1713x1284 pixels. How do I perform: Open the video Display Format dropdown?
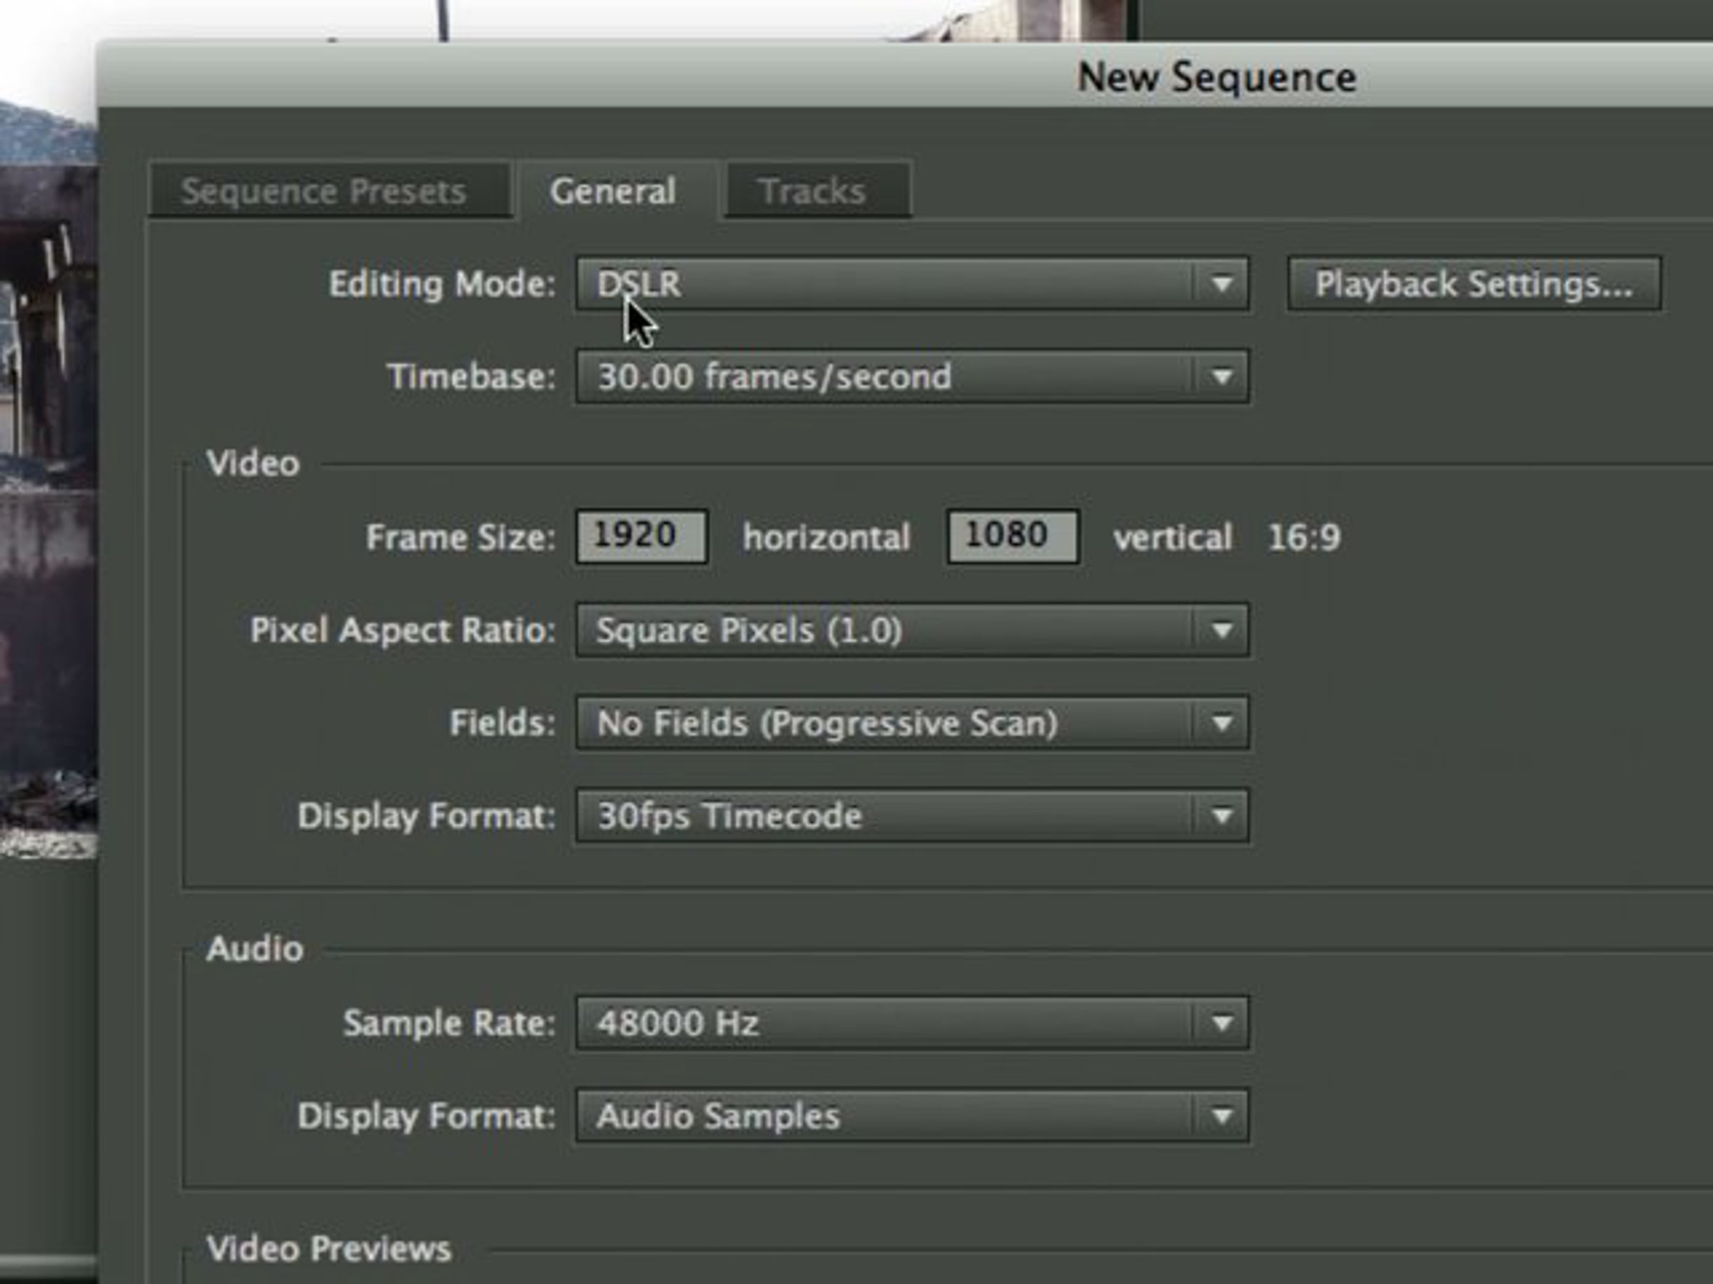[x=911, y=816]
